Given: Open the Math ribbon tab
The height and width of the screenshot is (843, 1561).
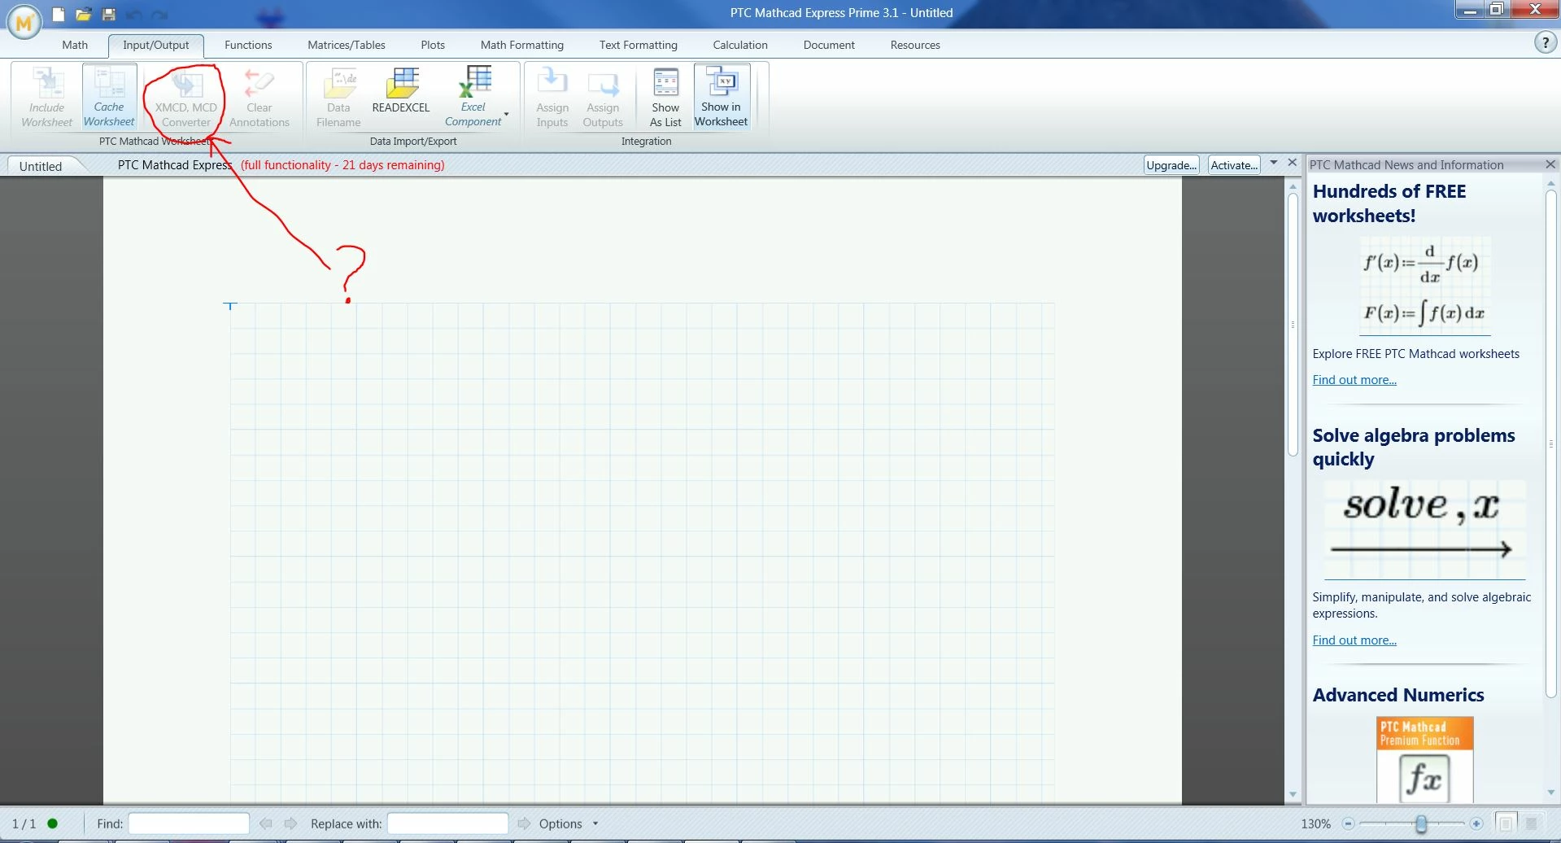Looking at the screenshot, I should (75, 45).
